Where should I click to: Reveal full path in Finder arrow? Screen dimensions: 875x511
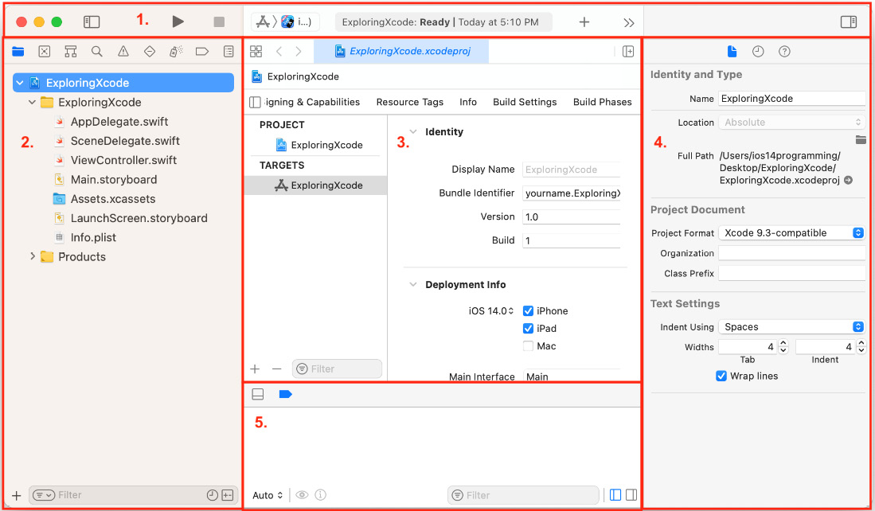(848, 180)
